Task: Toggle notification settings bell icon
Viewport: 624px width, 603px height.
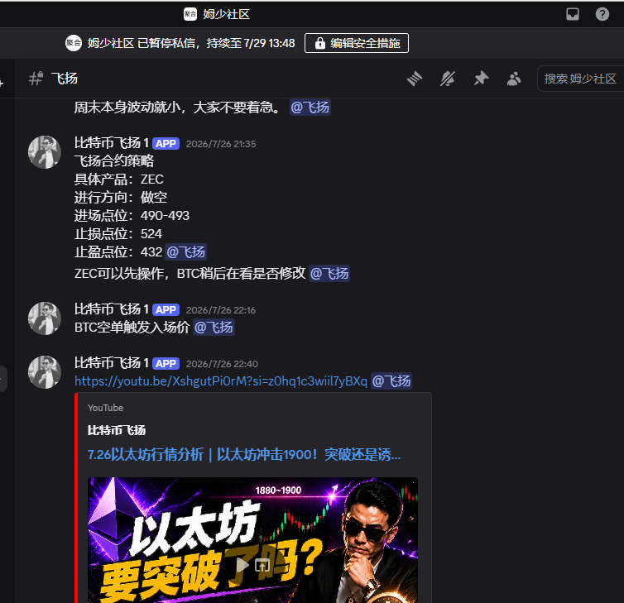Action: click(x=448, y=79)
